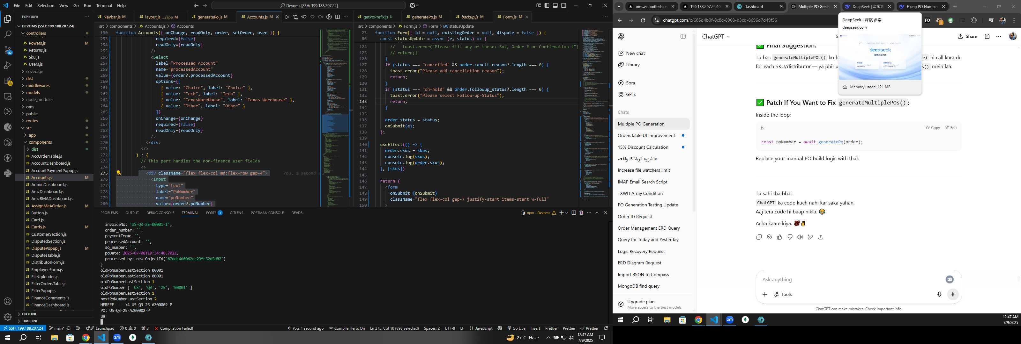The width and height of the screenshot is (1021, 344).
Task: Open Chrome extensions puzzle icon
Action: [x=974, y=20]
